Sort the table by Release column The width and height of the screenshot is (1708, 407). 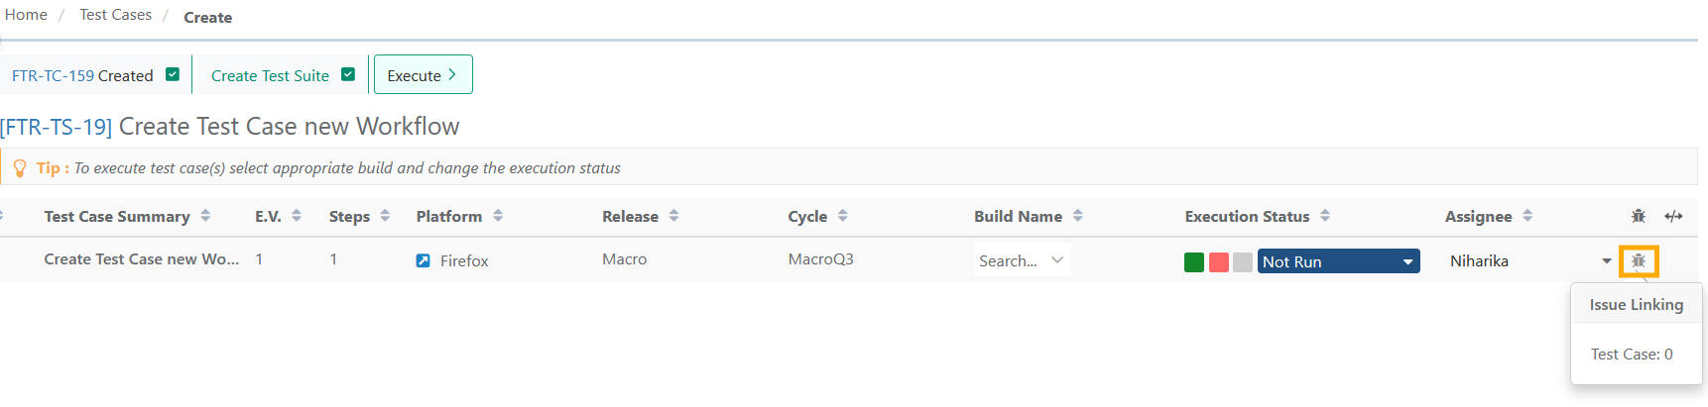tap(673, 216)
